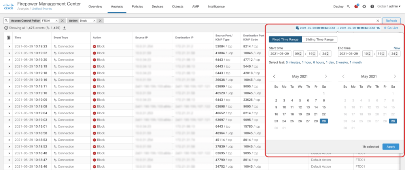The height and width of the screenshot is (170, 405).
Task: Open the Global \ admin user dropdown
Action: pyautogui.click(x=389, y=6)
